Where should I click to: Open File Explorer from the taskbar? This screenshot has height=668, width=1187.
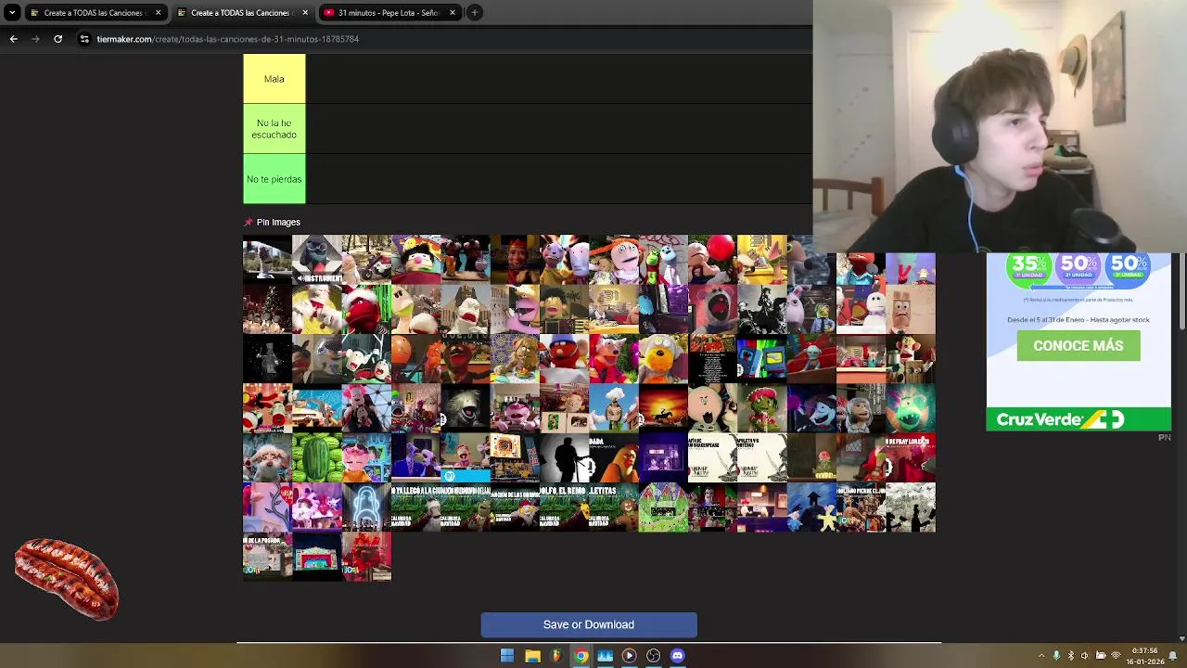click(532, 656)
